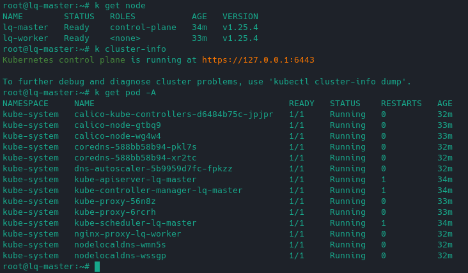Select the coredns-588bb58b94-xr2tc pod entry
The image size is (468, 273).
(135, 157)
